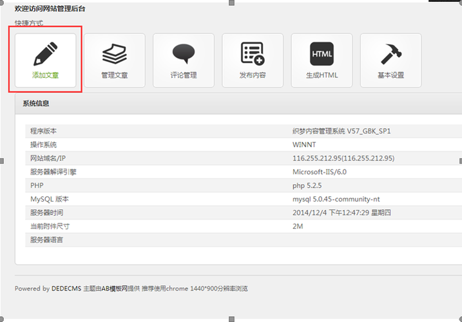Select the 服务器时间 row label
Screen dimensions: 462x322
pyautogui.click(x=46, y=213)
